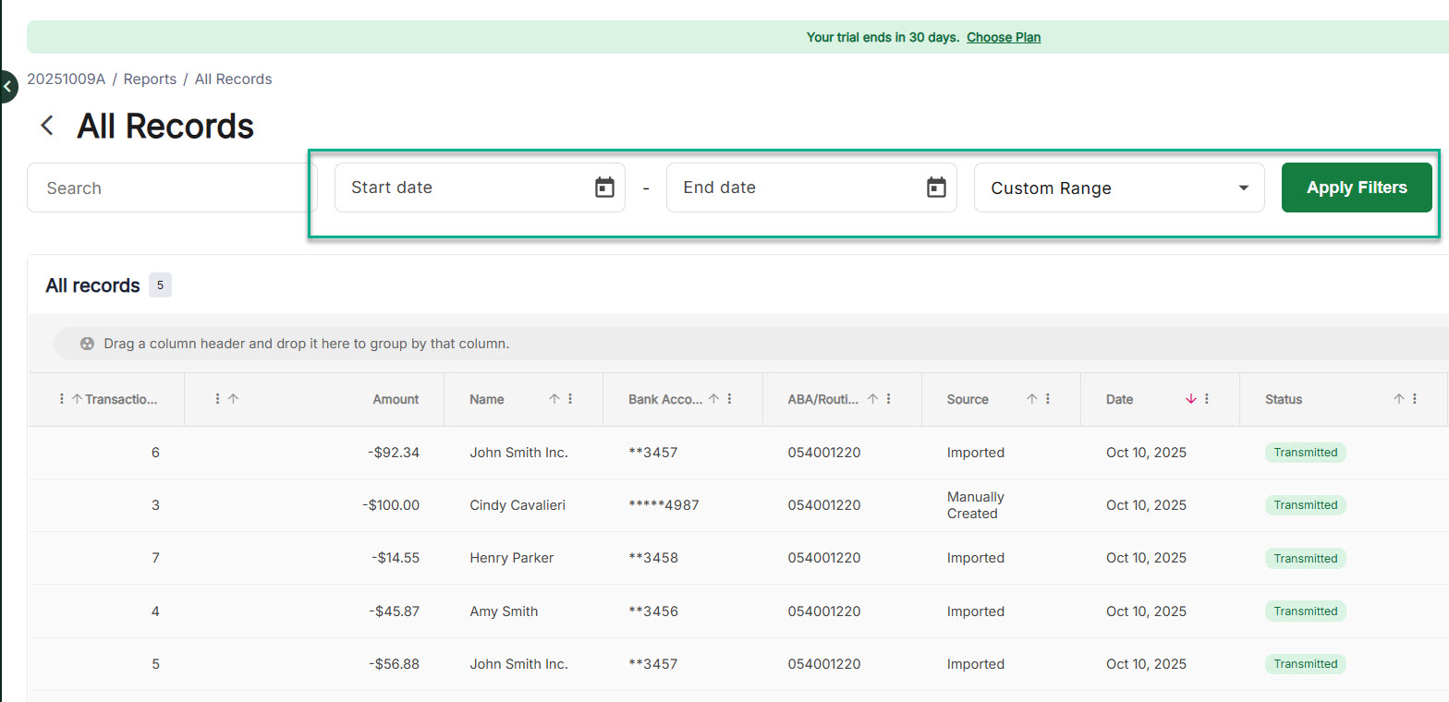
Task: Click the Apply Filters button
Action: 1356,188
